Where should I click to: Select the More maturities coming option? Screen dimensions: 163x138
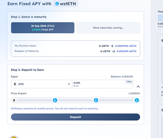[108, 28]
